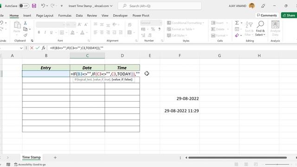The image size is (297, 167).
Task: Open the Page Layout tab
Action: pyautogui.click(x=45, y=15)
